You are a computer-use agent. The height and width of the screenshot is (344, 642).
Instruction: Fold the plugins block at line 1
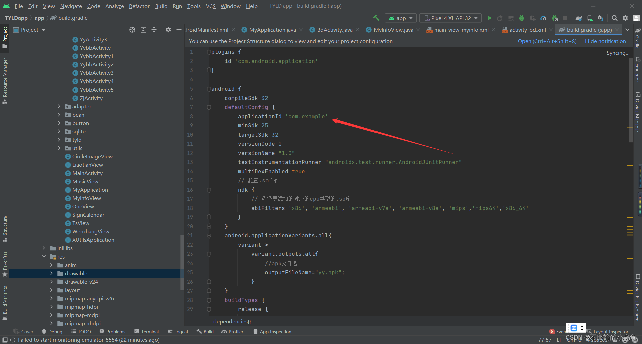coord(209,52)
